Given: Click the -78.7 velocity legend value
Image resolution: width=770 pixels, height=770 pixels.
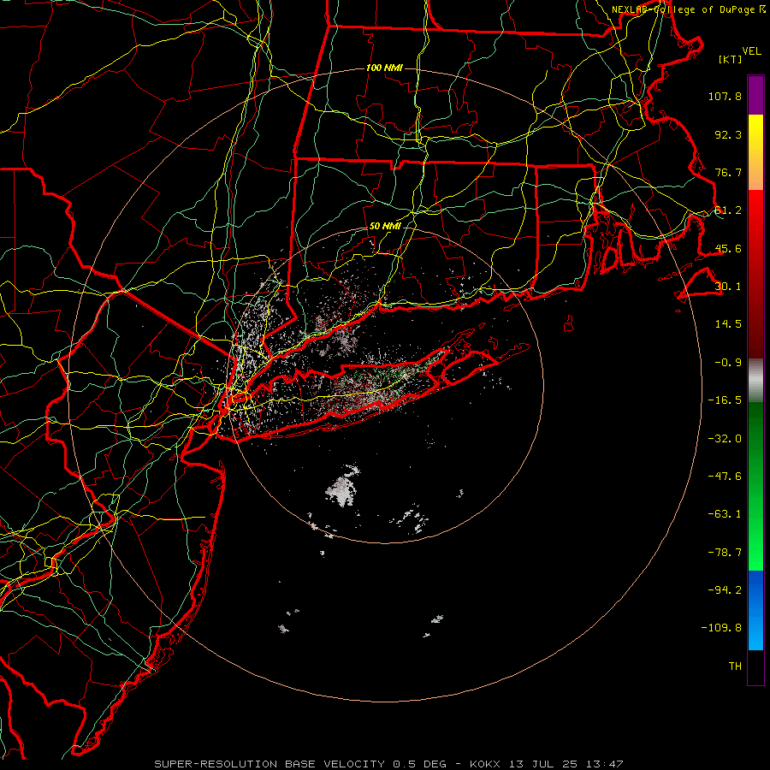Looking at the screenshot, I should (x=725, y=553).
